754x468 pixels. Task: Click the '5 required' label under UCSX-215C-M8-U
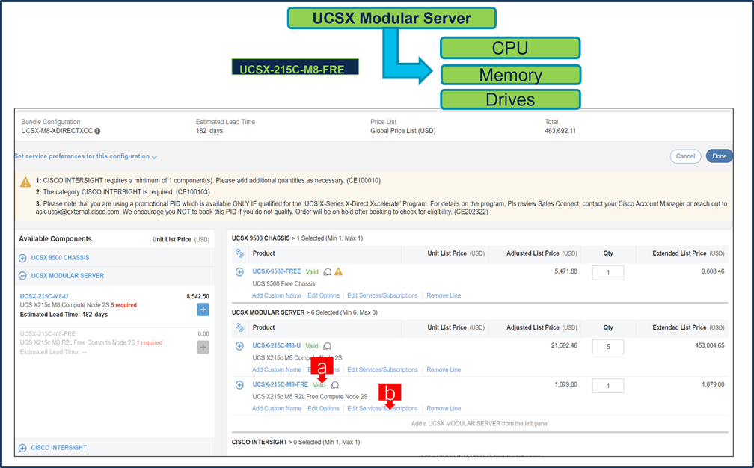click(x=123, y=305)
